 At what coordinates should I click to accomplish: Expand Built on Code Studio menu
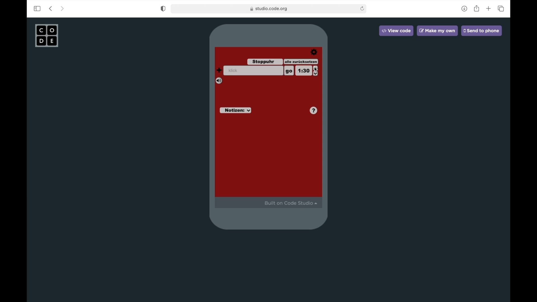click(291, 203)
